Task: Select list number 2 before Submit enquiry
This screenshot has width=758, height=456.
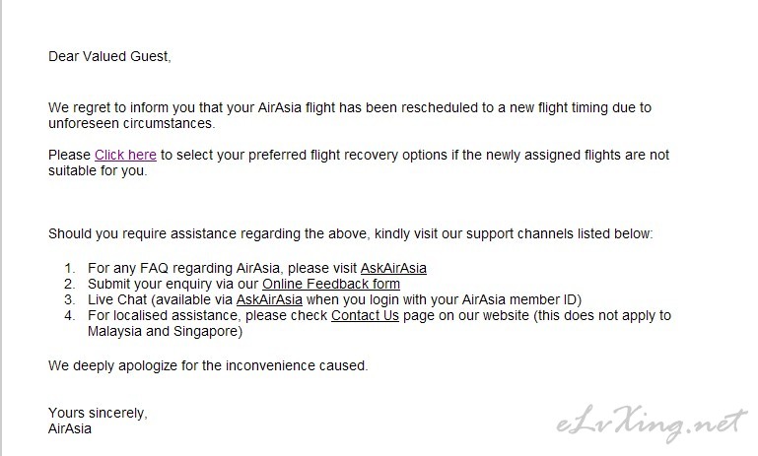Action: [x=70, y=284]
